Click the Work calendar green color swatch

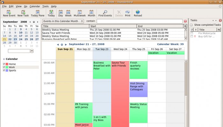7,67
